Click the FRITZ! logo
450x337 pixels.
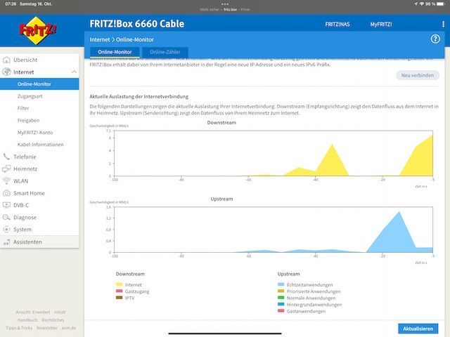38,30
